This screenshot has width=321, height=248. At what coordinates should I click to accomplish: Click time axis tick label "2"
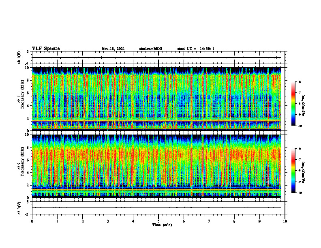(x=83, y=221)
